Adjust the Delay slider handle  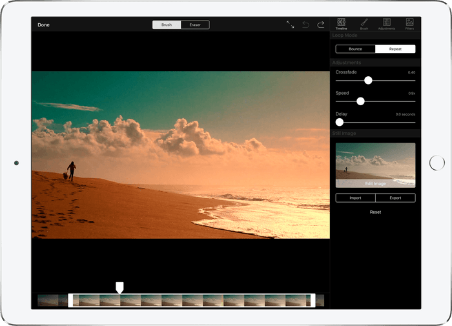[340, 122]
